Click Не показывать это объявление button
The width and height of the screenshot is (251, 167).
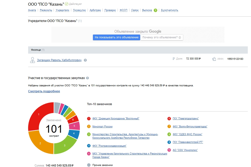[117, 38]
